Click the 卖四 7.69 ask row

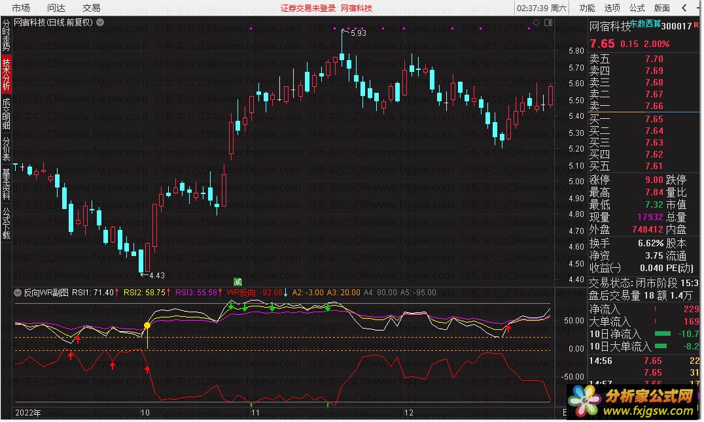(x=644, y=71)
